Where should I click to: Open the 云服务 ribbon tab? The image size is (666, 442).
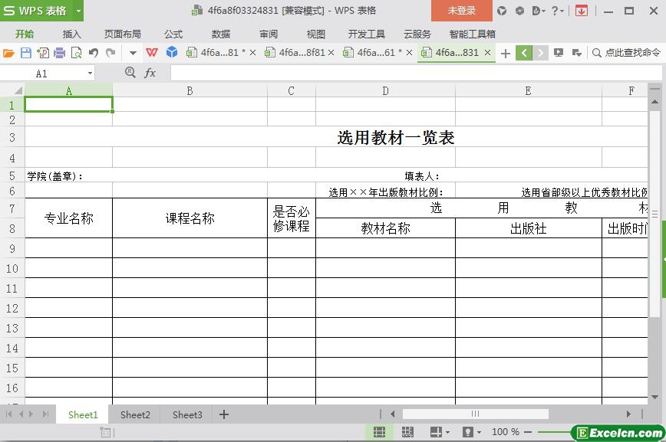pyautogui.click(x=417, y=34)
